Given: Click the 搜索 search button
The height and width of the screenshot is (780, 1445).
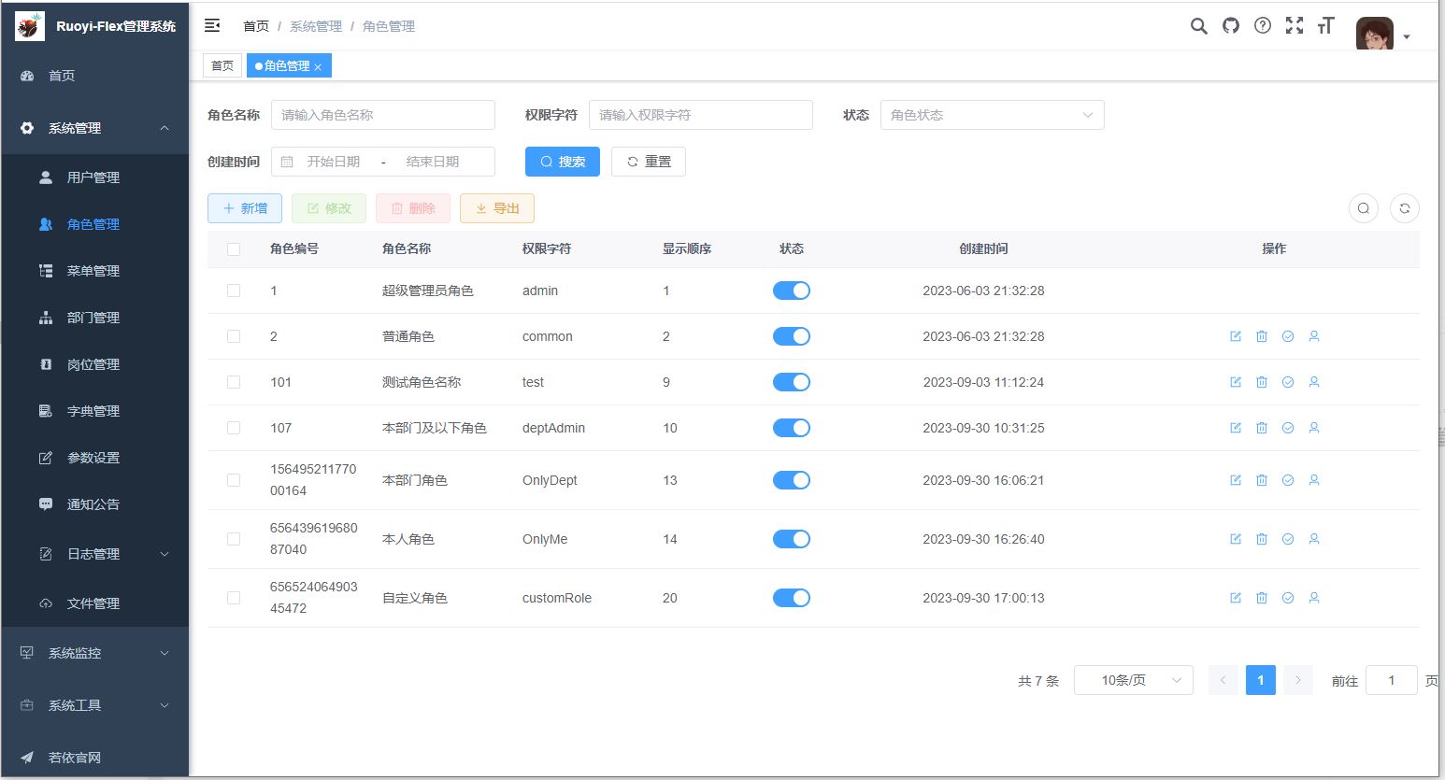Looking at the screenshot, I should coord(562,161).
